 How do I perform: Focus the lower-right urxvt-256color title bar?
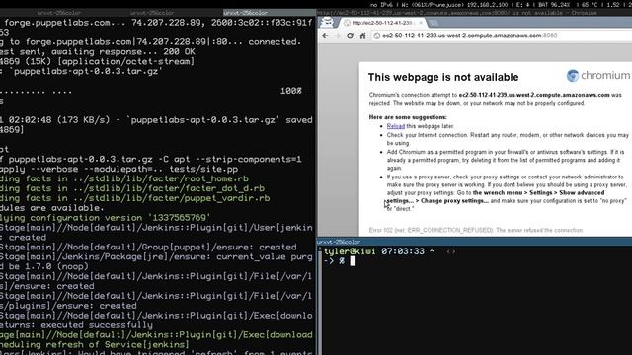[474, 242]
